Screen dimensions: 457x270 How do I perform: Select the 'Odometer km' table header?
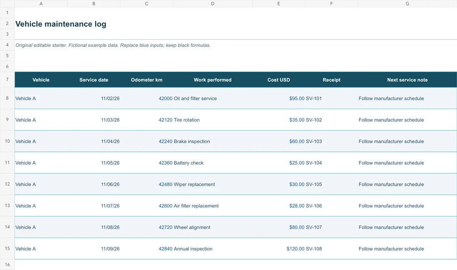[147, 80]
